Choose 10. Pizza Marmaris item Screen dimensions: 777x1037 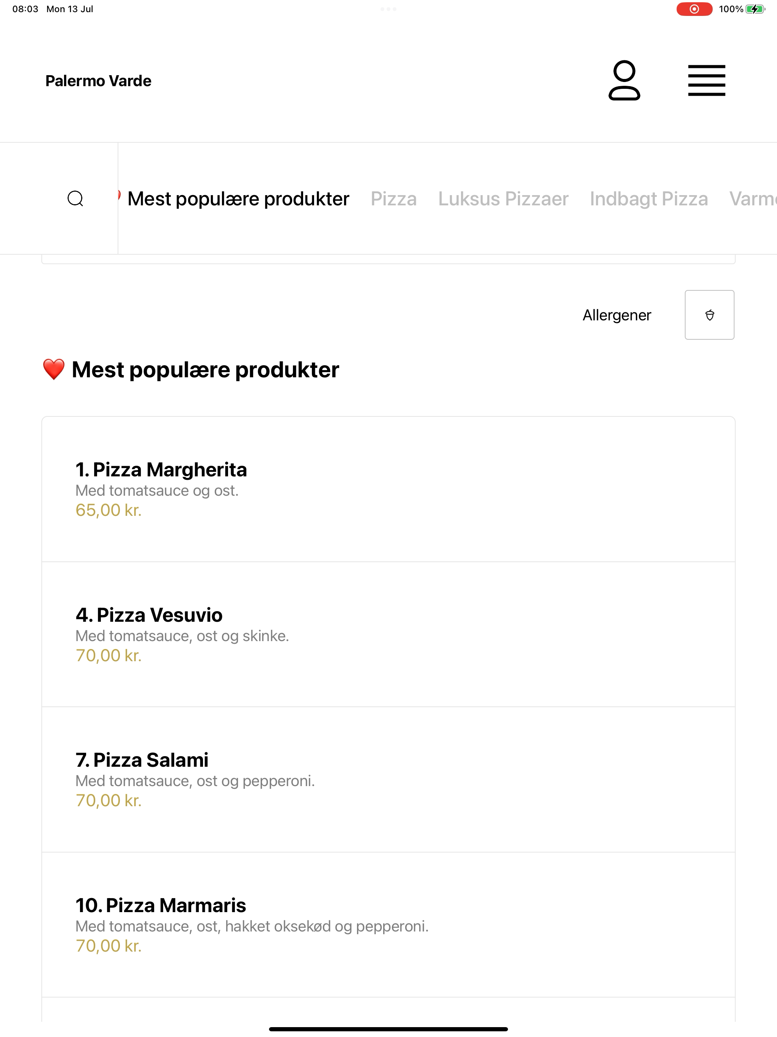click(x=388, y=925)
